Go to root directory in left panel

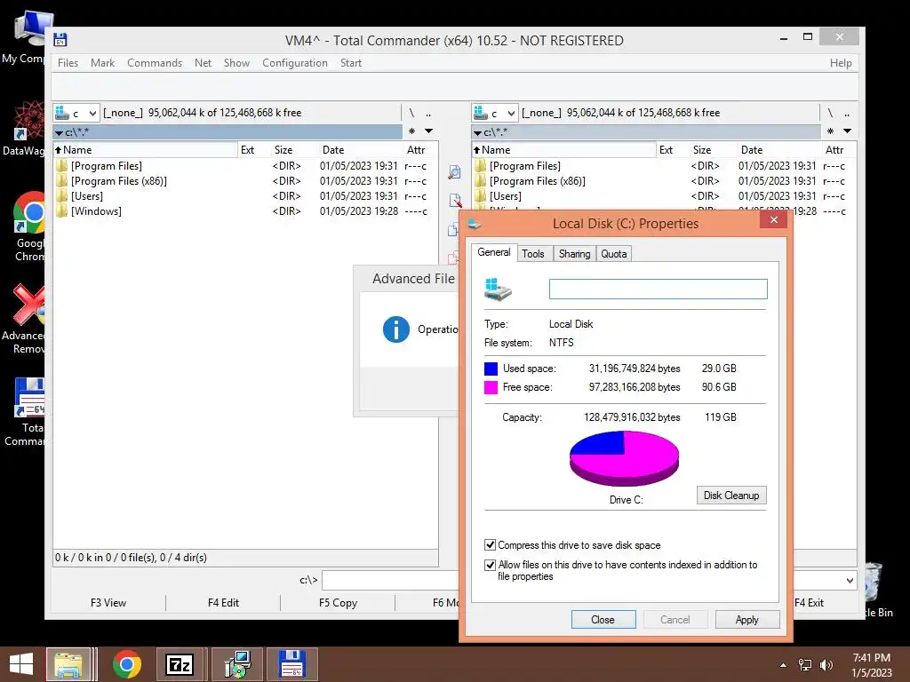[411, 113]
